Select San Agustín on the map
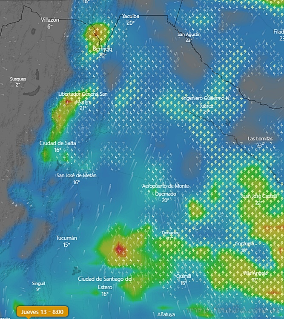Viewport: 284px width, 319px height. point(189,34)
